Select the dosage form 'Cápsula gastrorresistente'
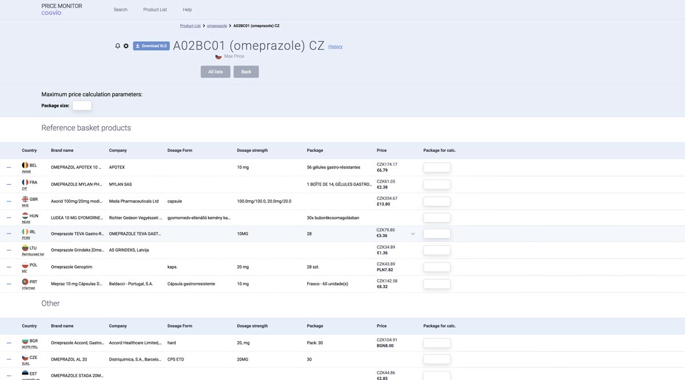The image size is (685, 380). pyautogui.click(x=191, y=284)
